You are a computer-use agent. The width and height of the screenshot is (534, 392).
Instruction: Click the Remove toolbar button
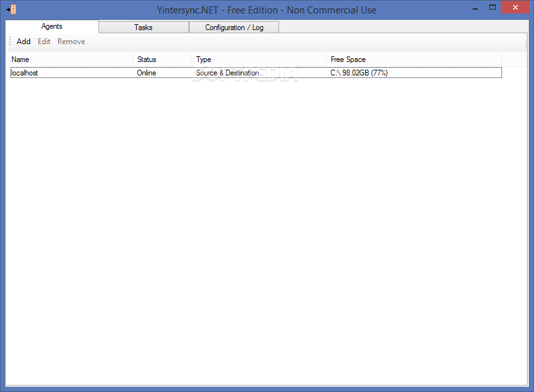pyautogui.click(x=71, y=42)
